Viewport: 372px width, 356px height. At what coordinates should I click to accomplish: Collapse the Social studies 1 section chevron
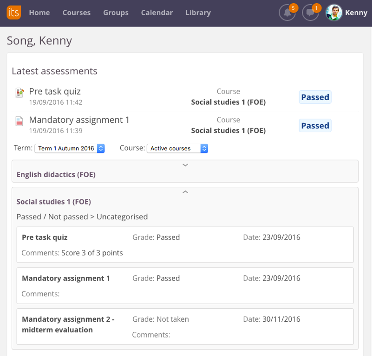click(185, 192)
